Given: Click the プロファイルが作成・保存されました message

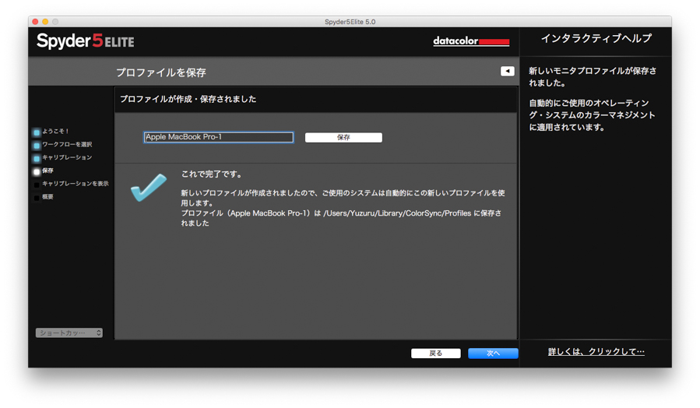Looking at the screenshot, I should [x=188, y=99].
